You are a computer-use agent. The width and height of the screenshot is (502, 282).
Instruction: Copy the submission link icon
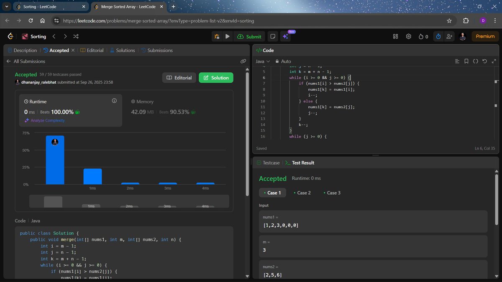coord(243,61)
